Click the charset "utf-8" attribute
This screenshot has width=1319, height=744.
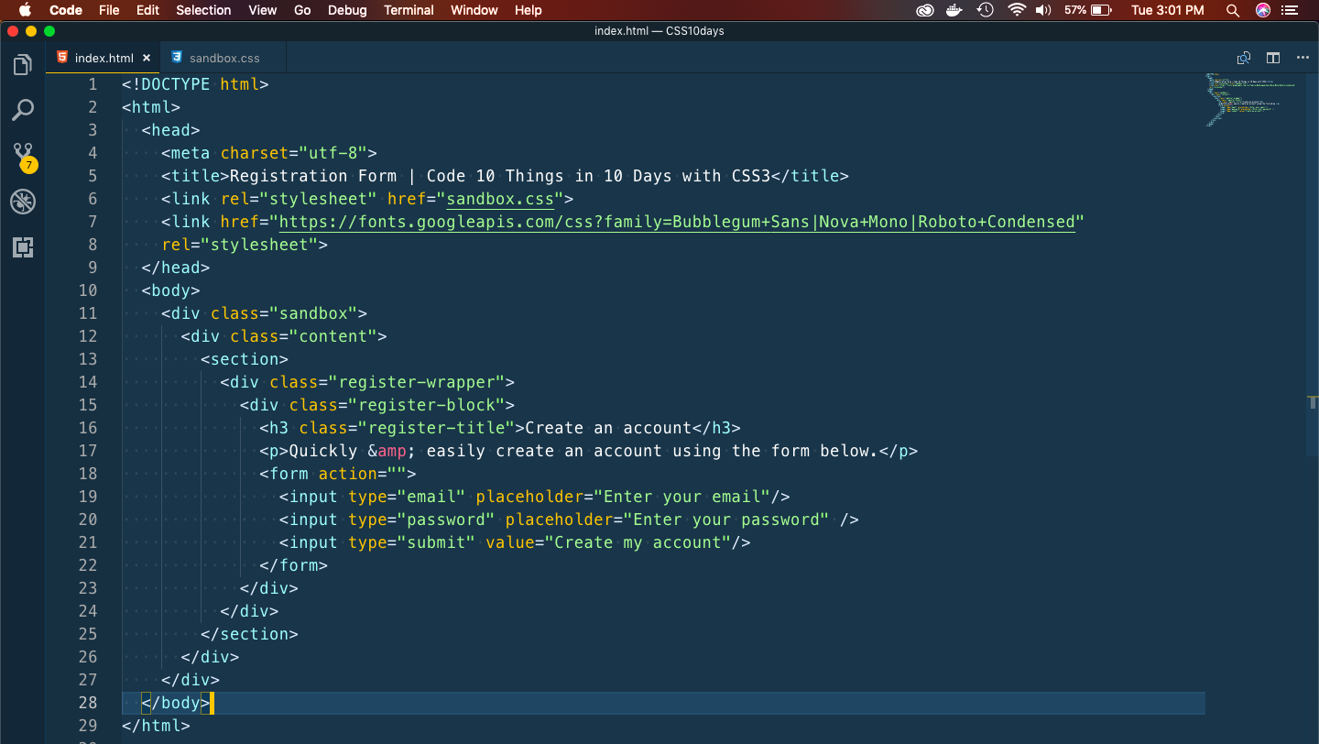[x=294, y=153]
